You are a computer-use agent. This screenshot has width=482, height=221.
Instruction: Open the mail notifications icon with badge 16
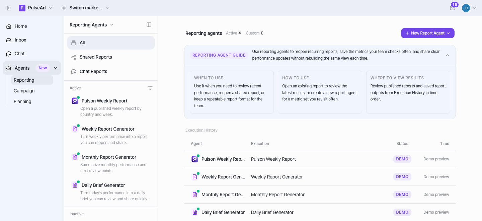(x=453, y=8)
